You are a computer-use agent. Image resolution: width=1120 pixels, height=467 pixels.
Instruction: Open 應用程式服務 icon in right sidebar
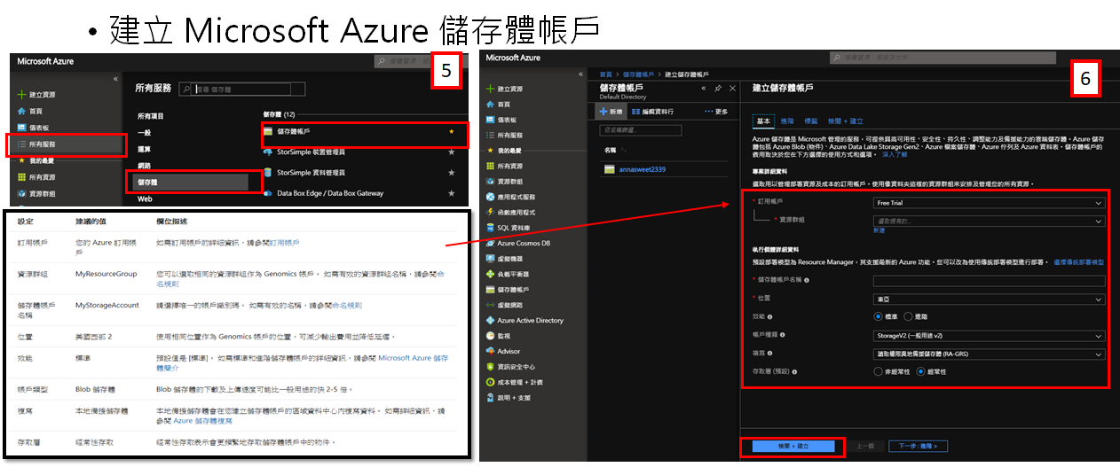click(x=490, y=197)
